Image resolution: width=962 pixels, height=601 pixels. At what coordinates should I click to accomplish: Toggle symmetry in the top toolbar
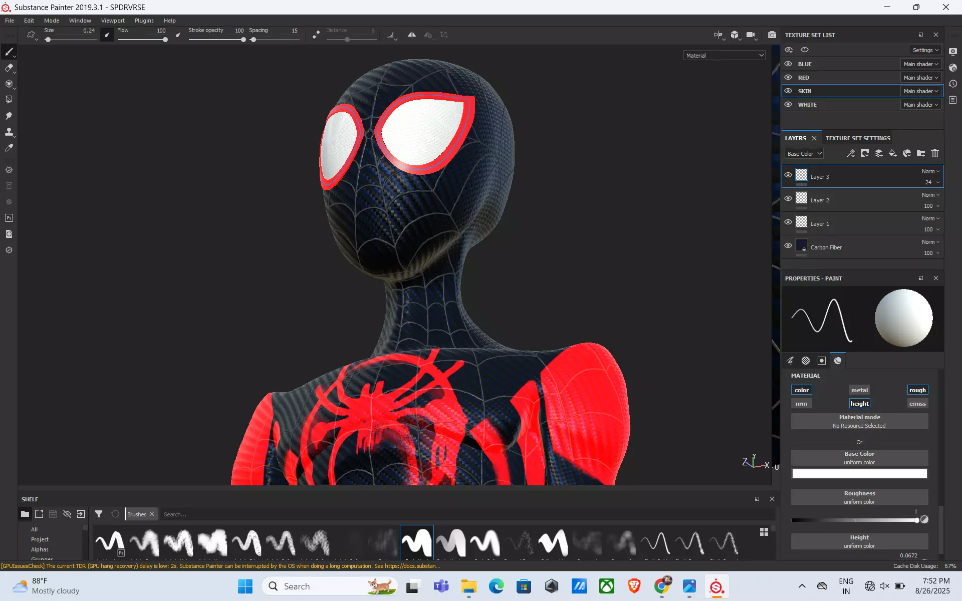coord(412,35)
